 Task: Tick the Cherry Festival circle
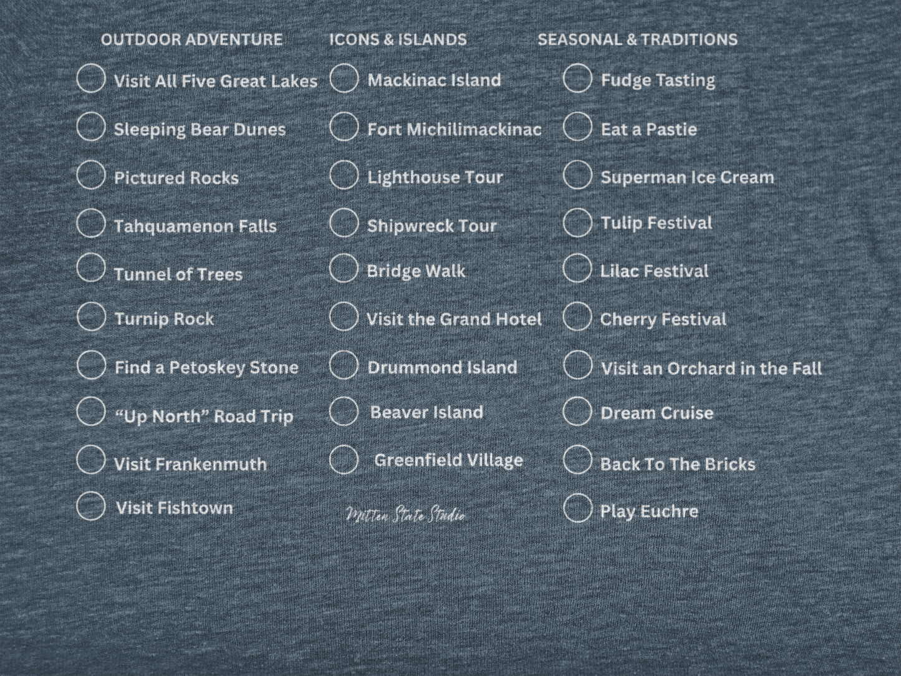tap(577, 317)
